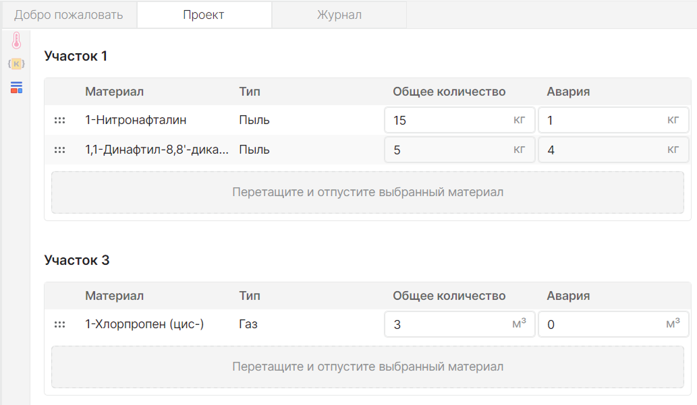The image size is (697, 405).
Task: Click Газ type in 1-Хлорпропен row
Action: (x=248, y=324)
